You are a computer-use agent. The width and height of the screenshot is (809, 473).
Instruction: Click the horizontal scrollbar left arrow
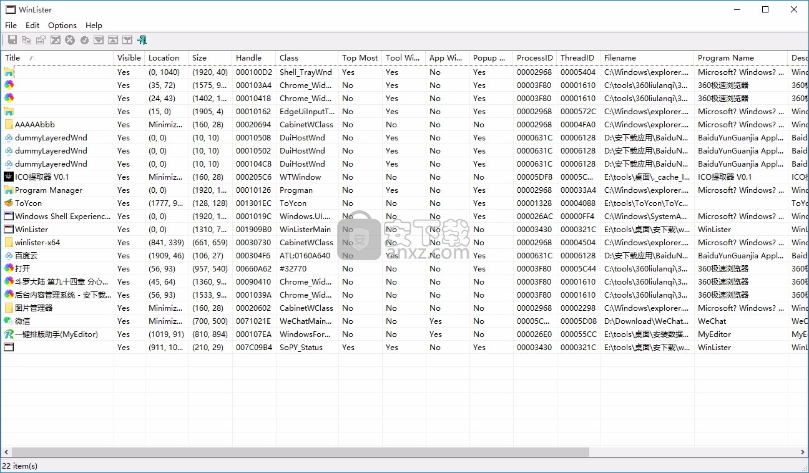(6, 452)
